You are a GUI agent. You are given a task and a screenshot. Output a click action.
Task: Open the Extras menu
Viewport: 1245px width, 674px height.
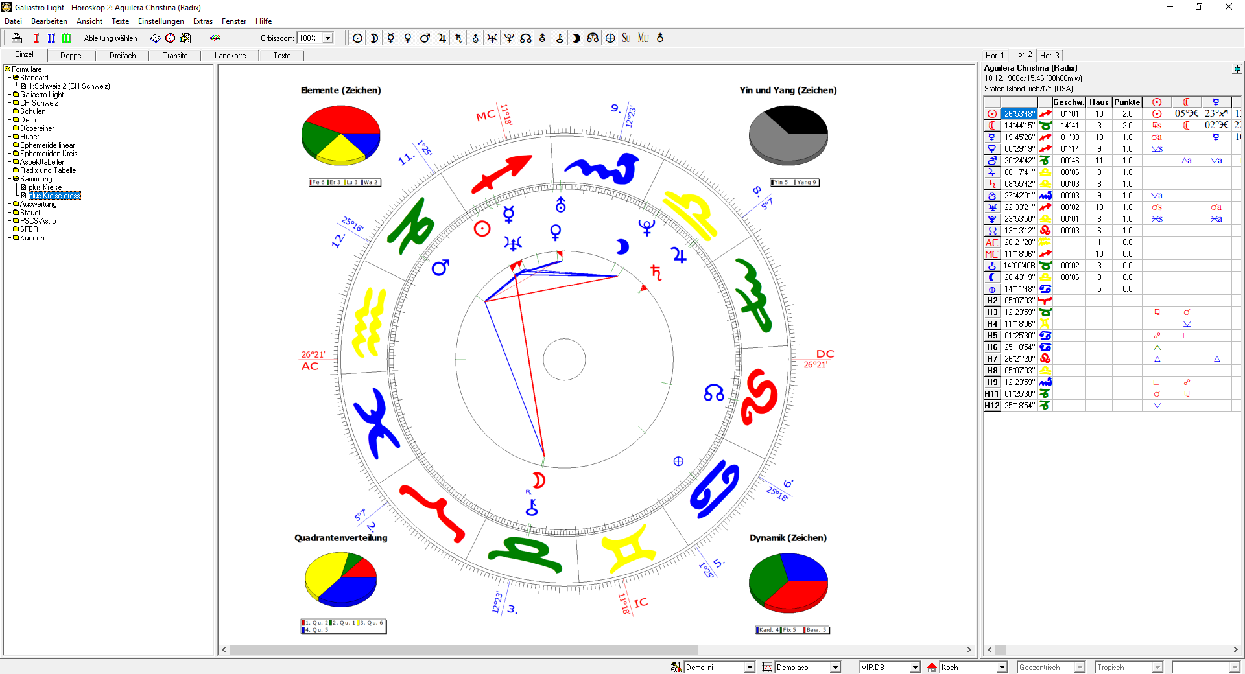[x=203, y=21]
